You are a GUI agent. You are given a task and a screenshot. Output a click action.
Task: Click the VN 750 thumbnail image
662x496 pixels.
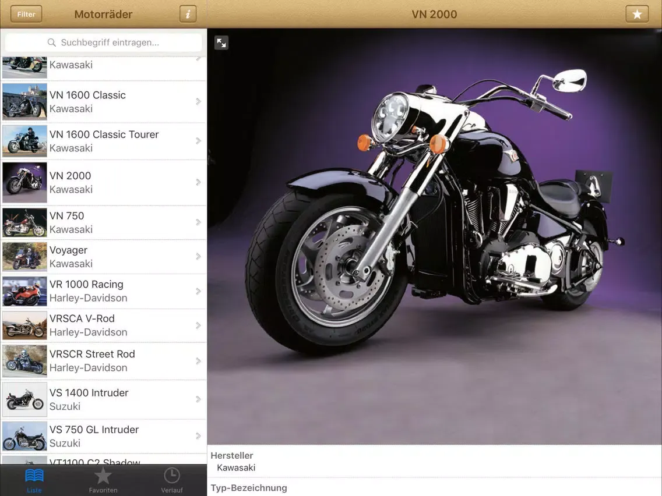click(x=24, y=222)
